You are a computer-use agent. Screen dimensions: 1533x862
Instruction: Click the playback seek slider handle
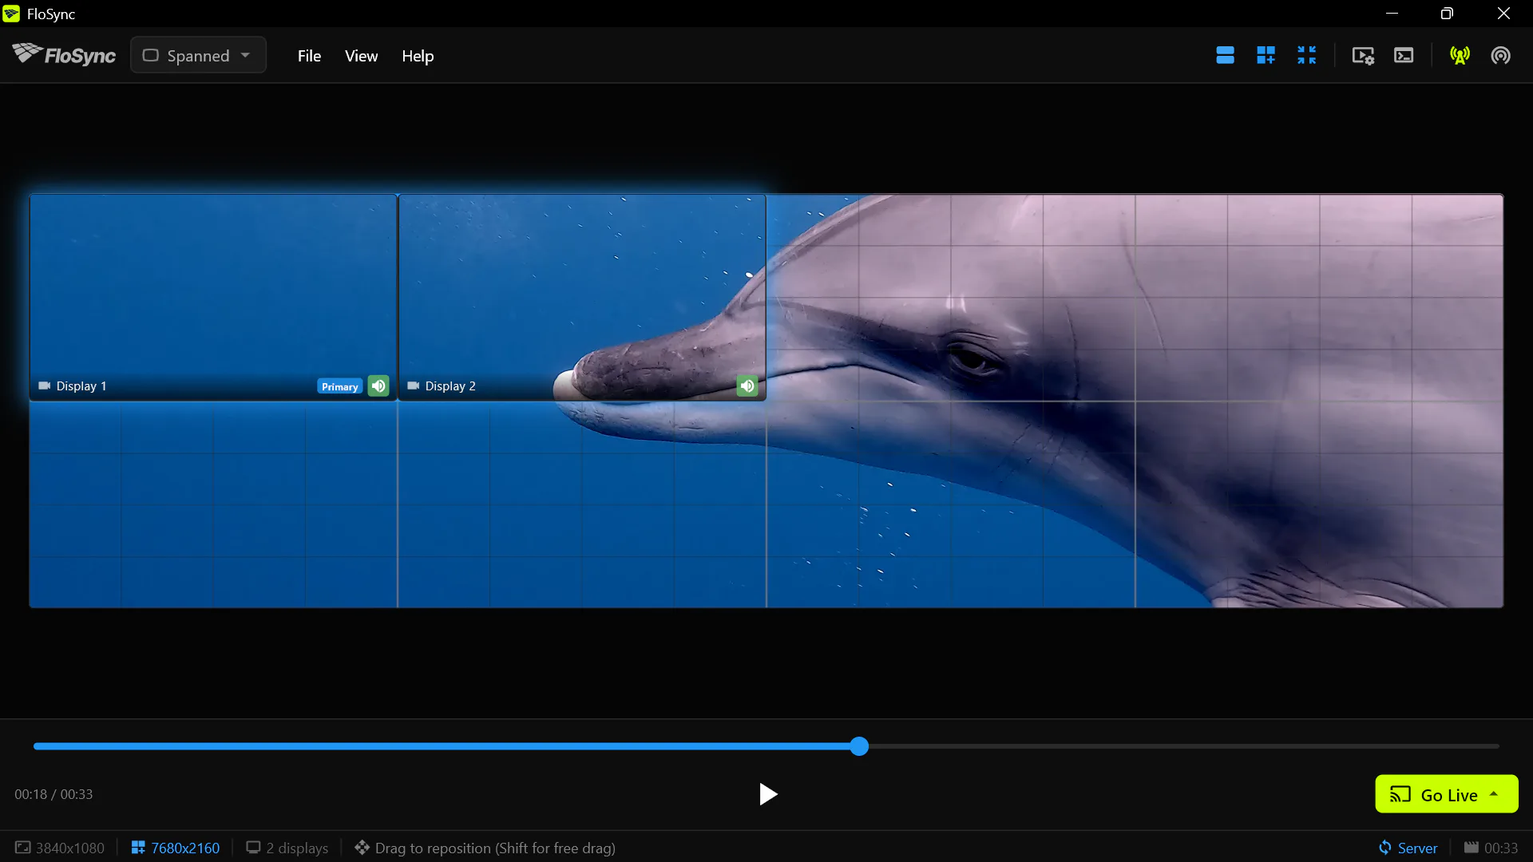click(859, 746)
